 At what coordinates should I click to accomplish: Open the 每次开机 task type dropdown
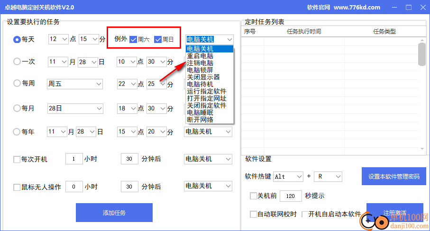click(208, 159)
